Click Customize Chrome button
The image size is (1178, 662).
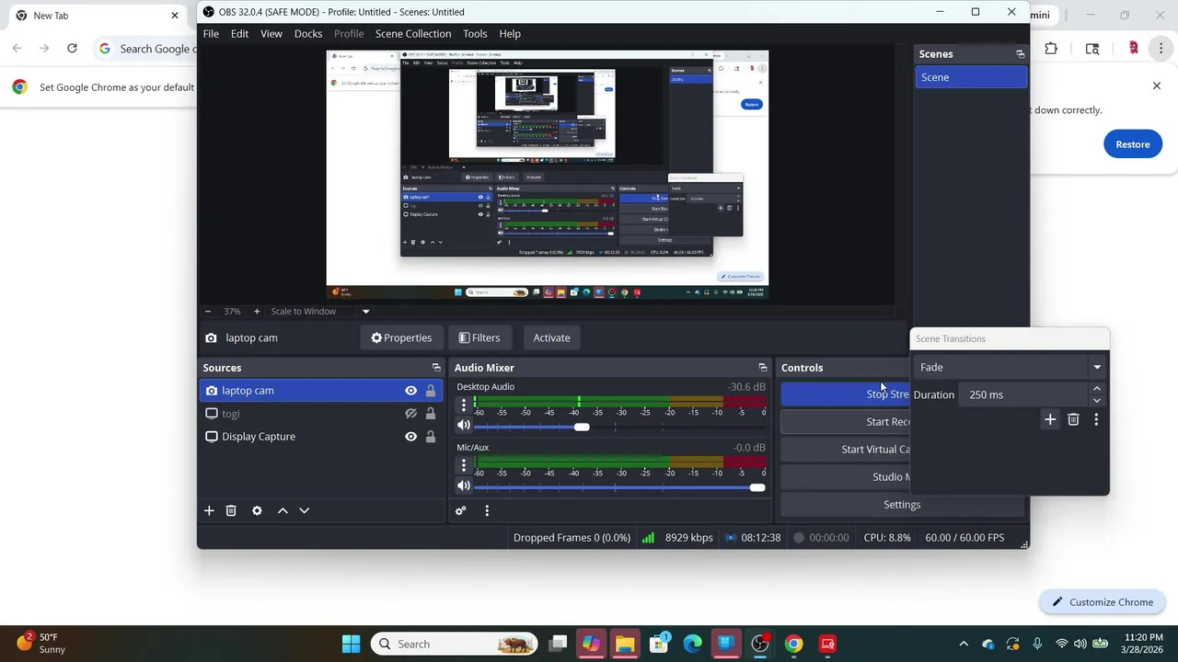pyautogui.click(x=1103, y=602)
